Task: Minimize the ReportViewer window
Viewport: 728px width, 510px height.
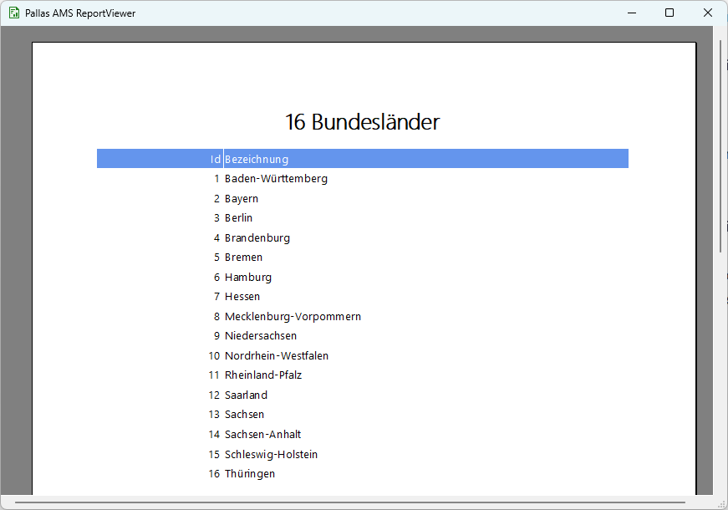Action: click(x=631, y=13)
